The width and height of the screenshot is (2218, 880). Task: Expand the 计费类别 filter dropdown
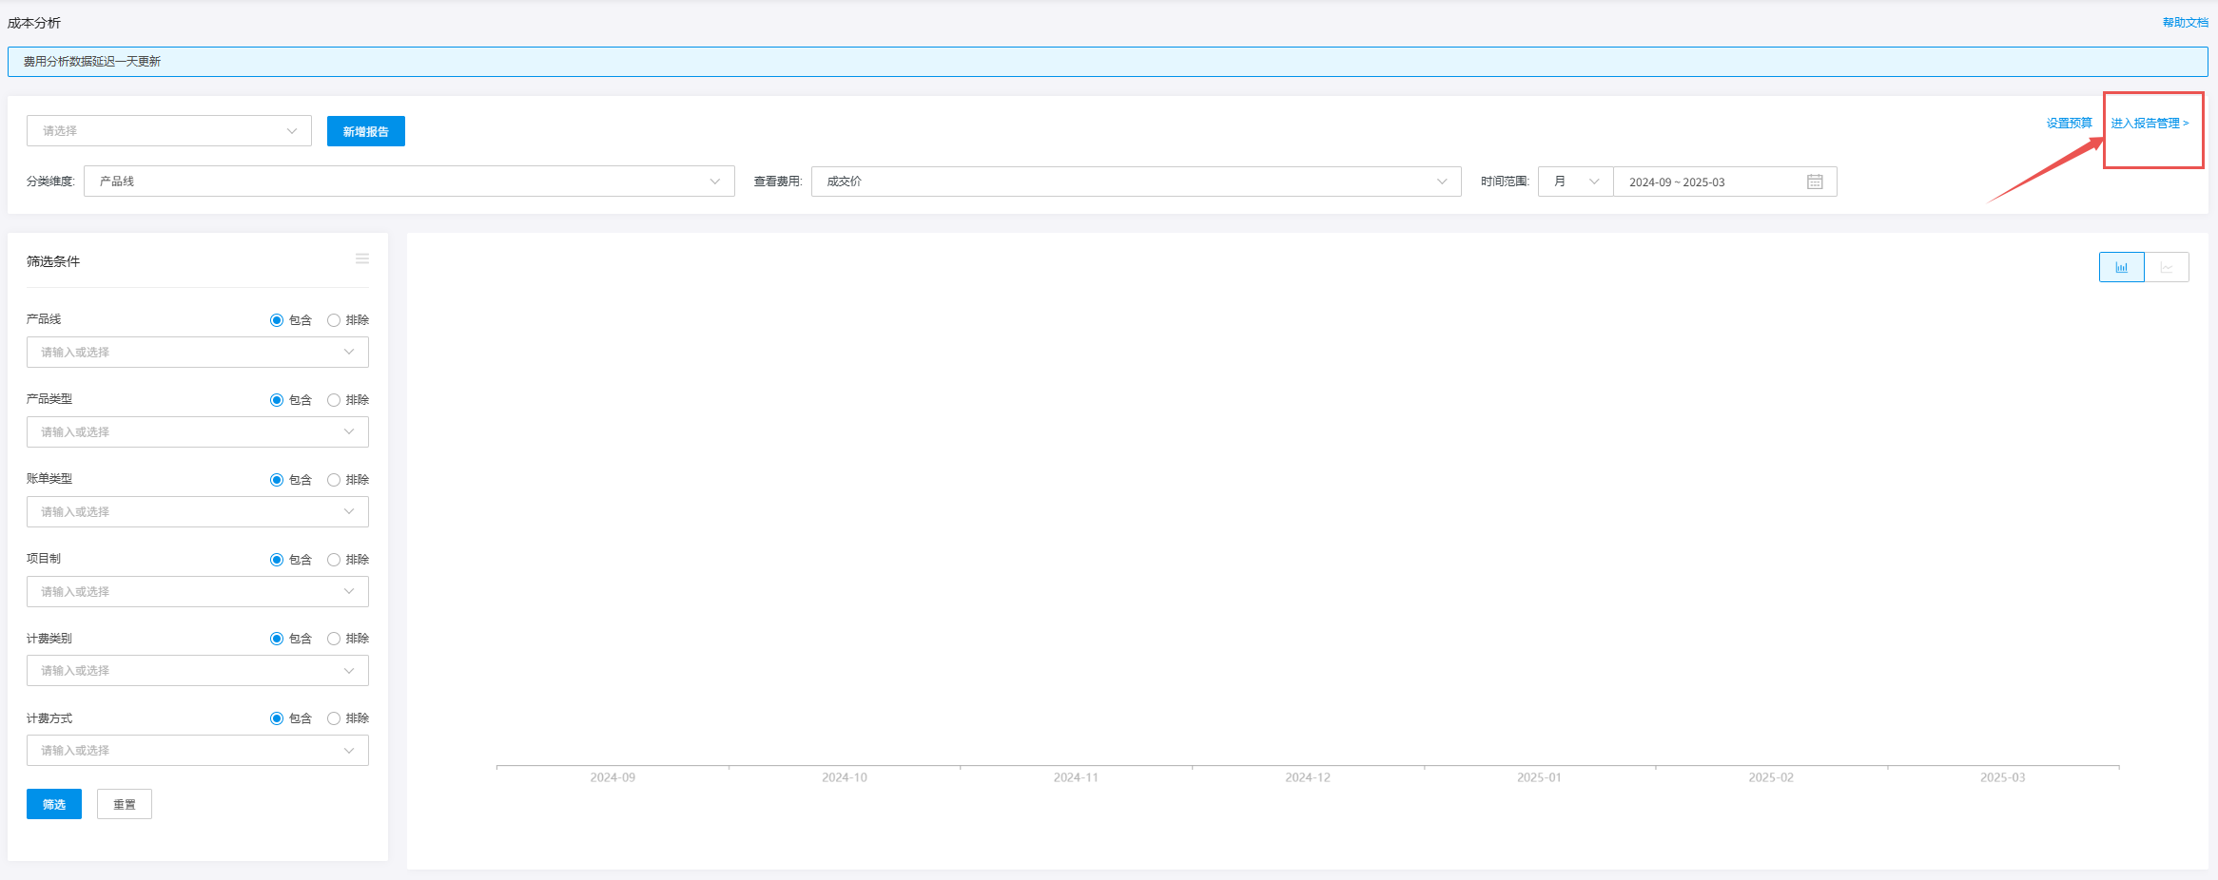197,671
